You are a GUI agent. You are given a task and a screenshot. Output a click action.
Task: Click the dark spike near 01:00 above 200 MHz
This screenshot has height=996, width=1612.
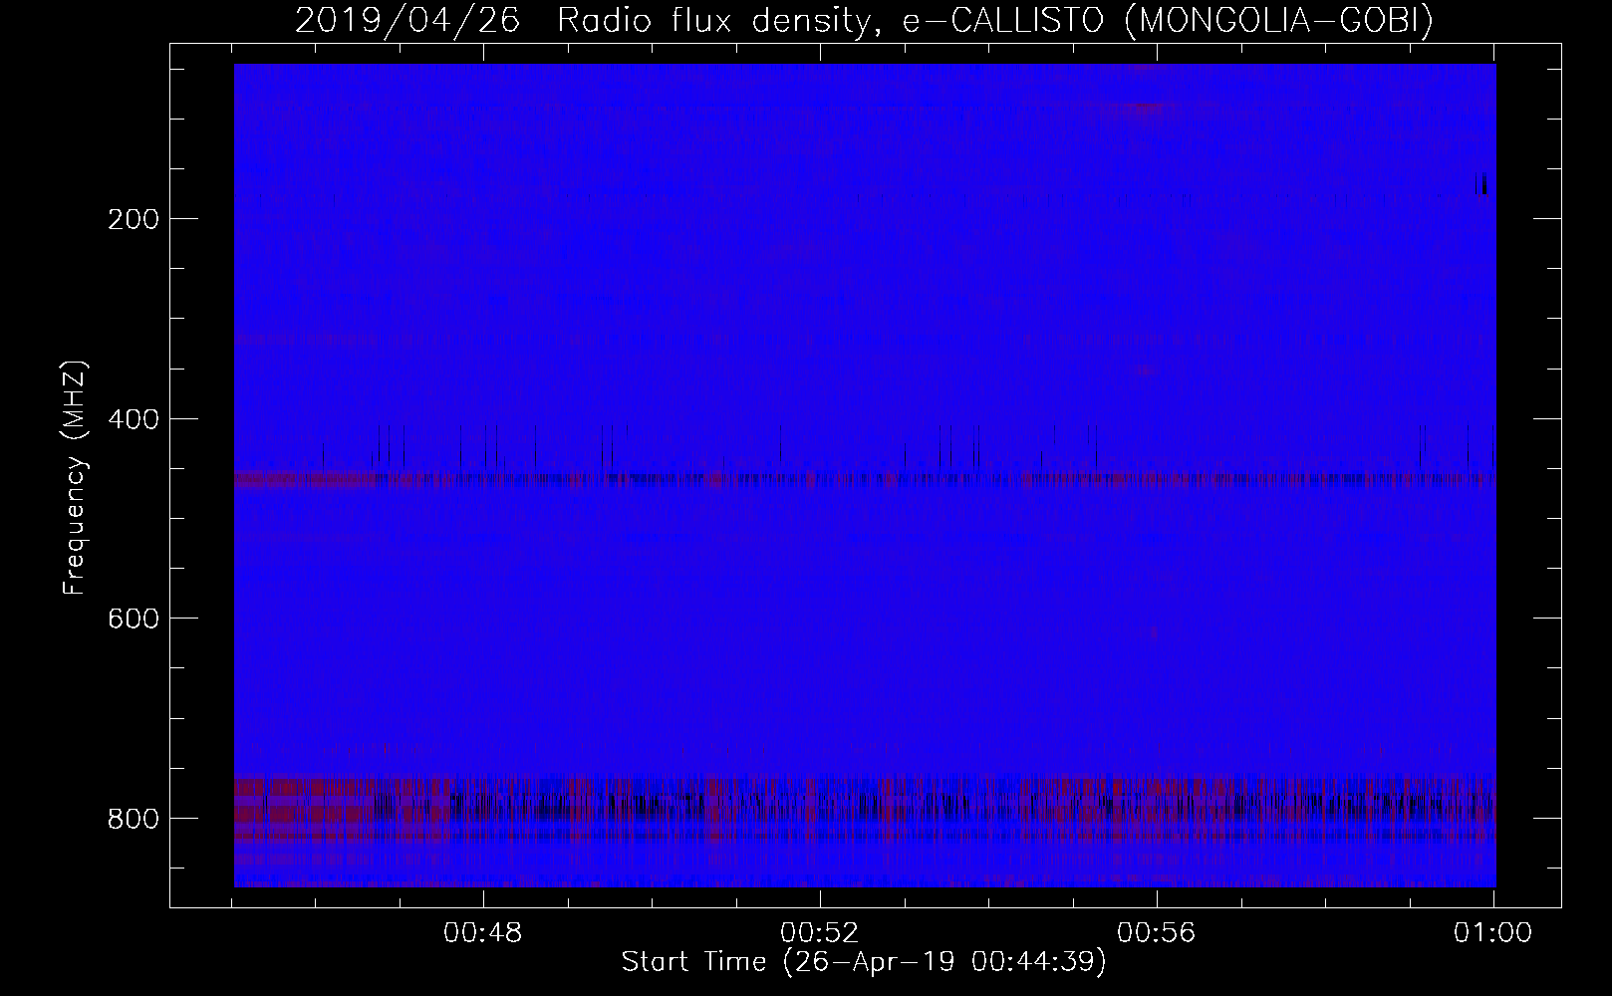point(1483,184)
